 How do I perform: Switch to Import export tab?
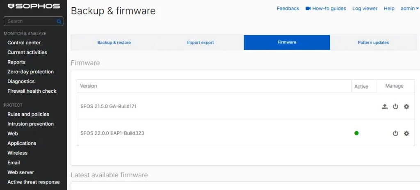coord(200,42)
